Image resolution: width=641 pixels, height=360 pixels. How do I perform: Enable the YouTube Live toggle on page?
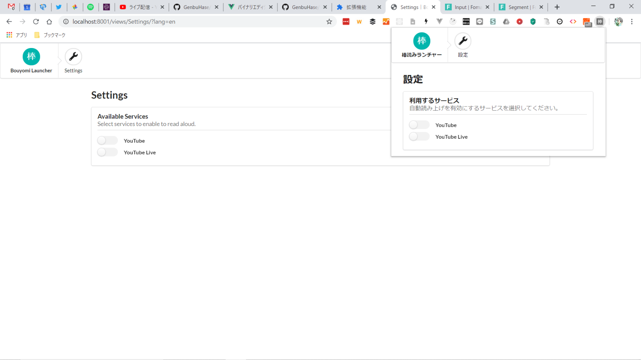107,152
